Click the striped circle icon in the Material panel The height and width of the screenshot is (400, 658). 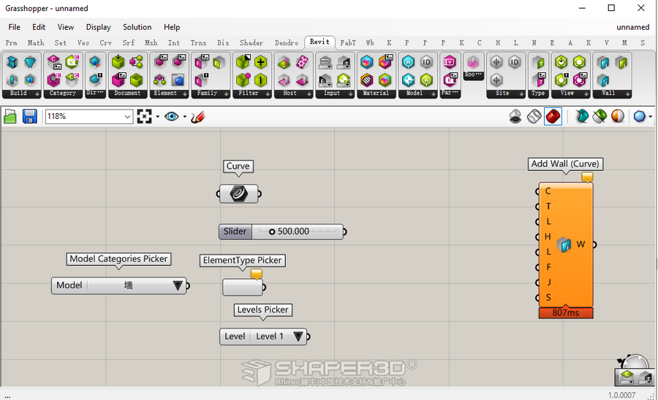pos(367,80)
